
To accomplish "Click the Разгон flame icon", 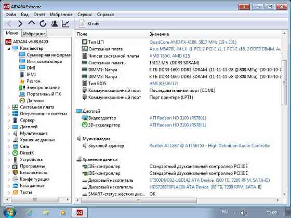I will [22, 81].
